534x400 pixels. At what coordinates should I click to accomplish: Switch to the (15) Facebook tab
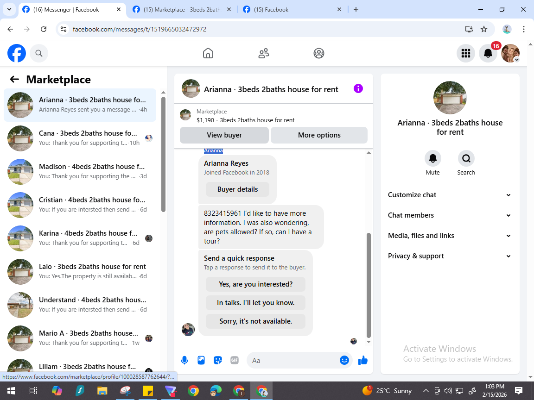[292, 10]
